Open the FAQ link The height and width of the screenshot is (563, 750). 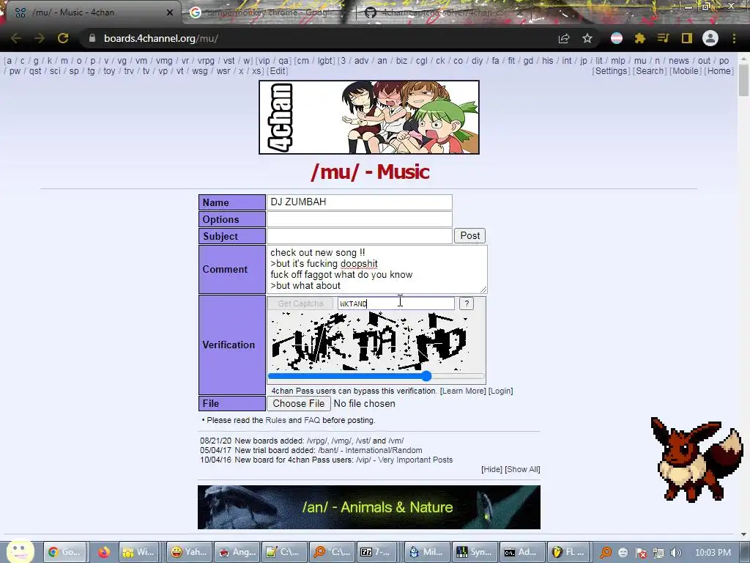click(x=312, y=420)
